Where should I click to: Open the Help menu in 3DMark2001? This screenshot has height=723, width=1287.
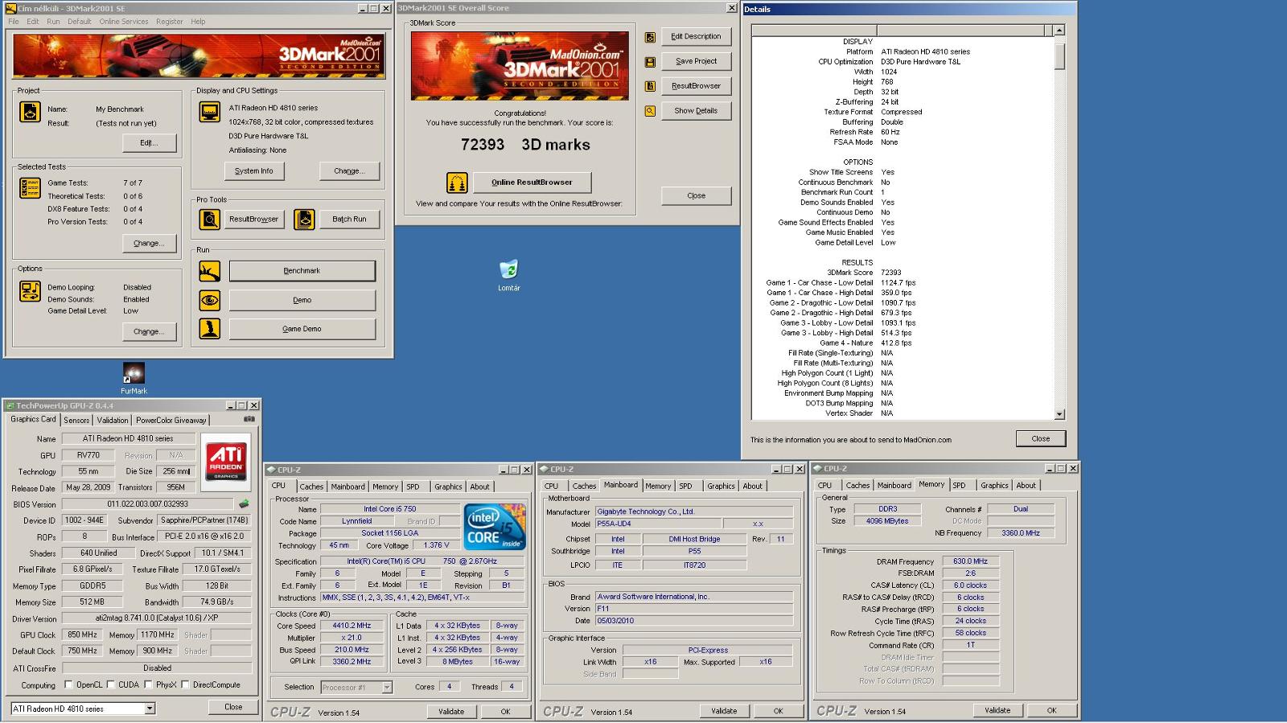[x=198, y=22]
